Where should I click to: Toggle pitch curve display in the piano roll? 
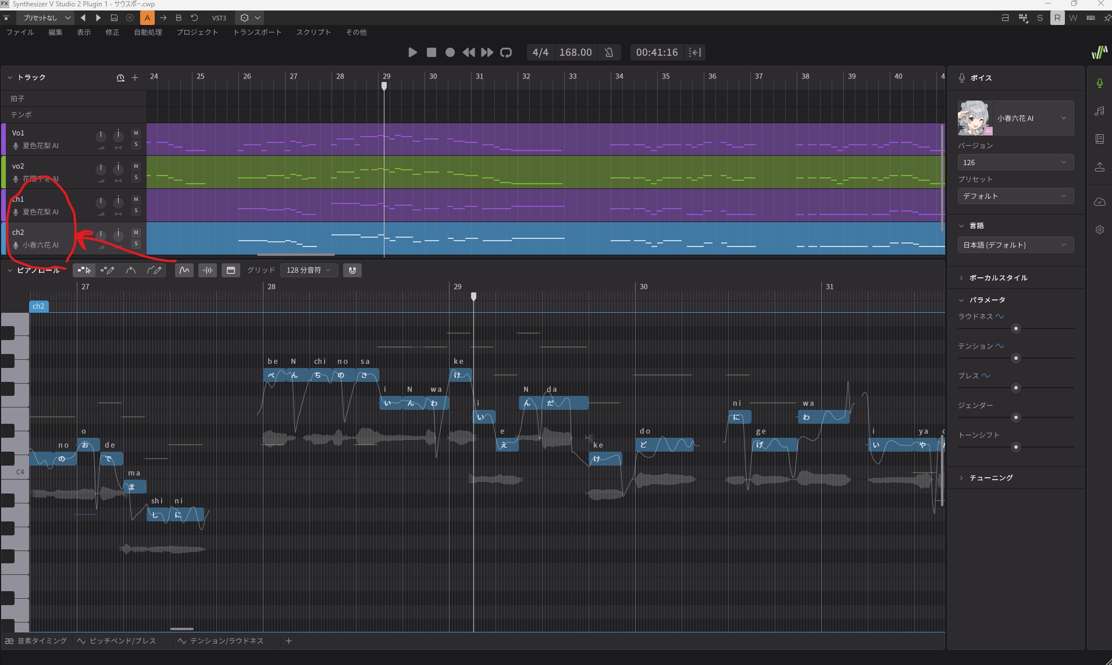click(184, 270)
